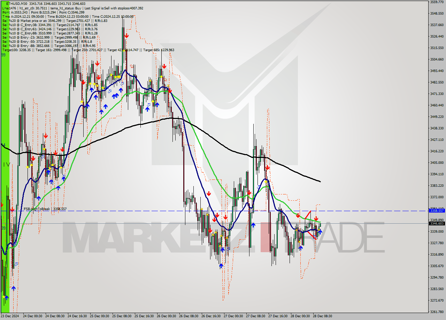Click the 3394.110 price axis label
Viewport: 446px width, 320px height.
pos(437,174)
